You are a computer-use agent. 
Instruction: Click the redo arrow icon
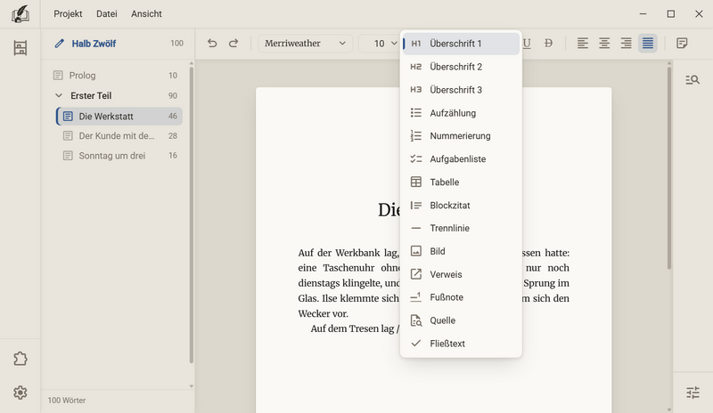[234, 43]
